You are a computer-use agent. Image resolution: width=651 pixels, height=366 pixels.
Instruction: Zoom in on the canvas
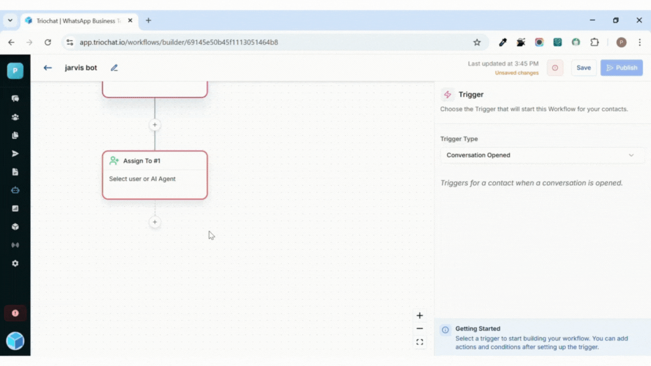coord(420,315)
